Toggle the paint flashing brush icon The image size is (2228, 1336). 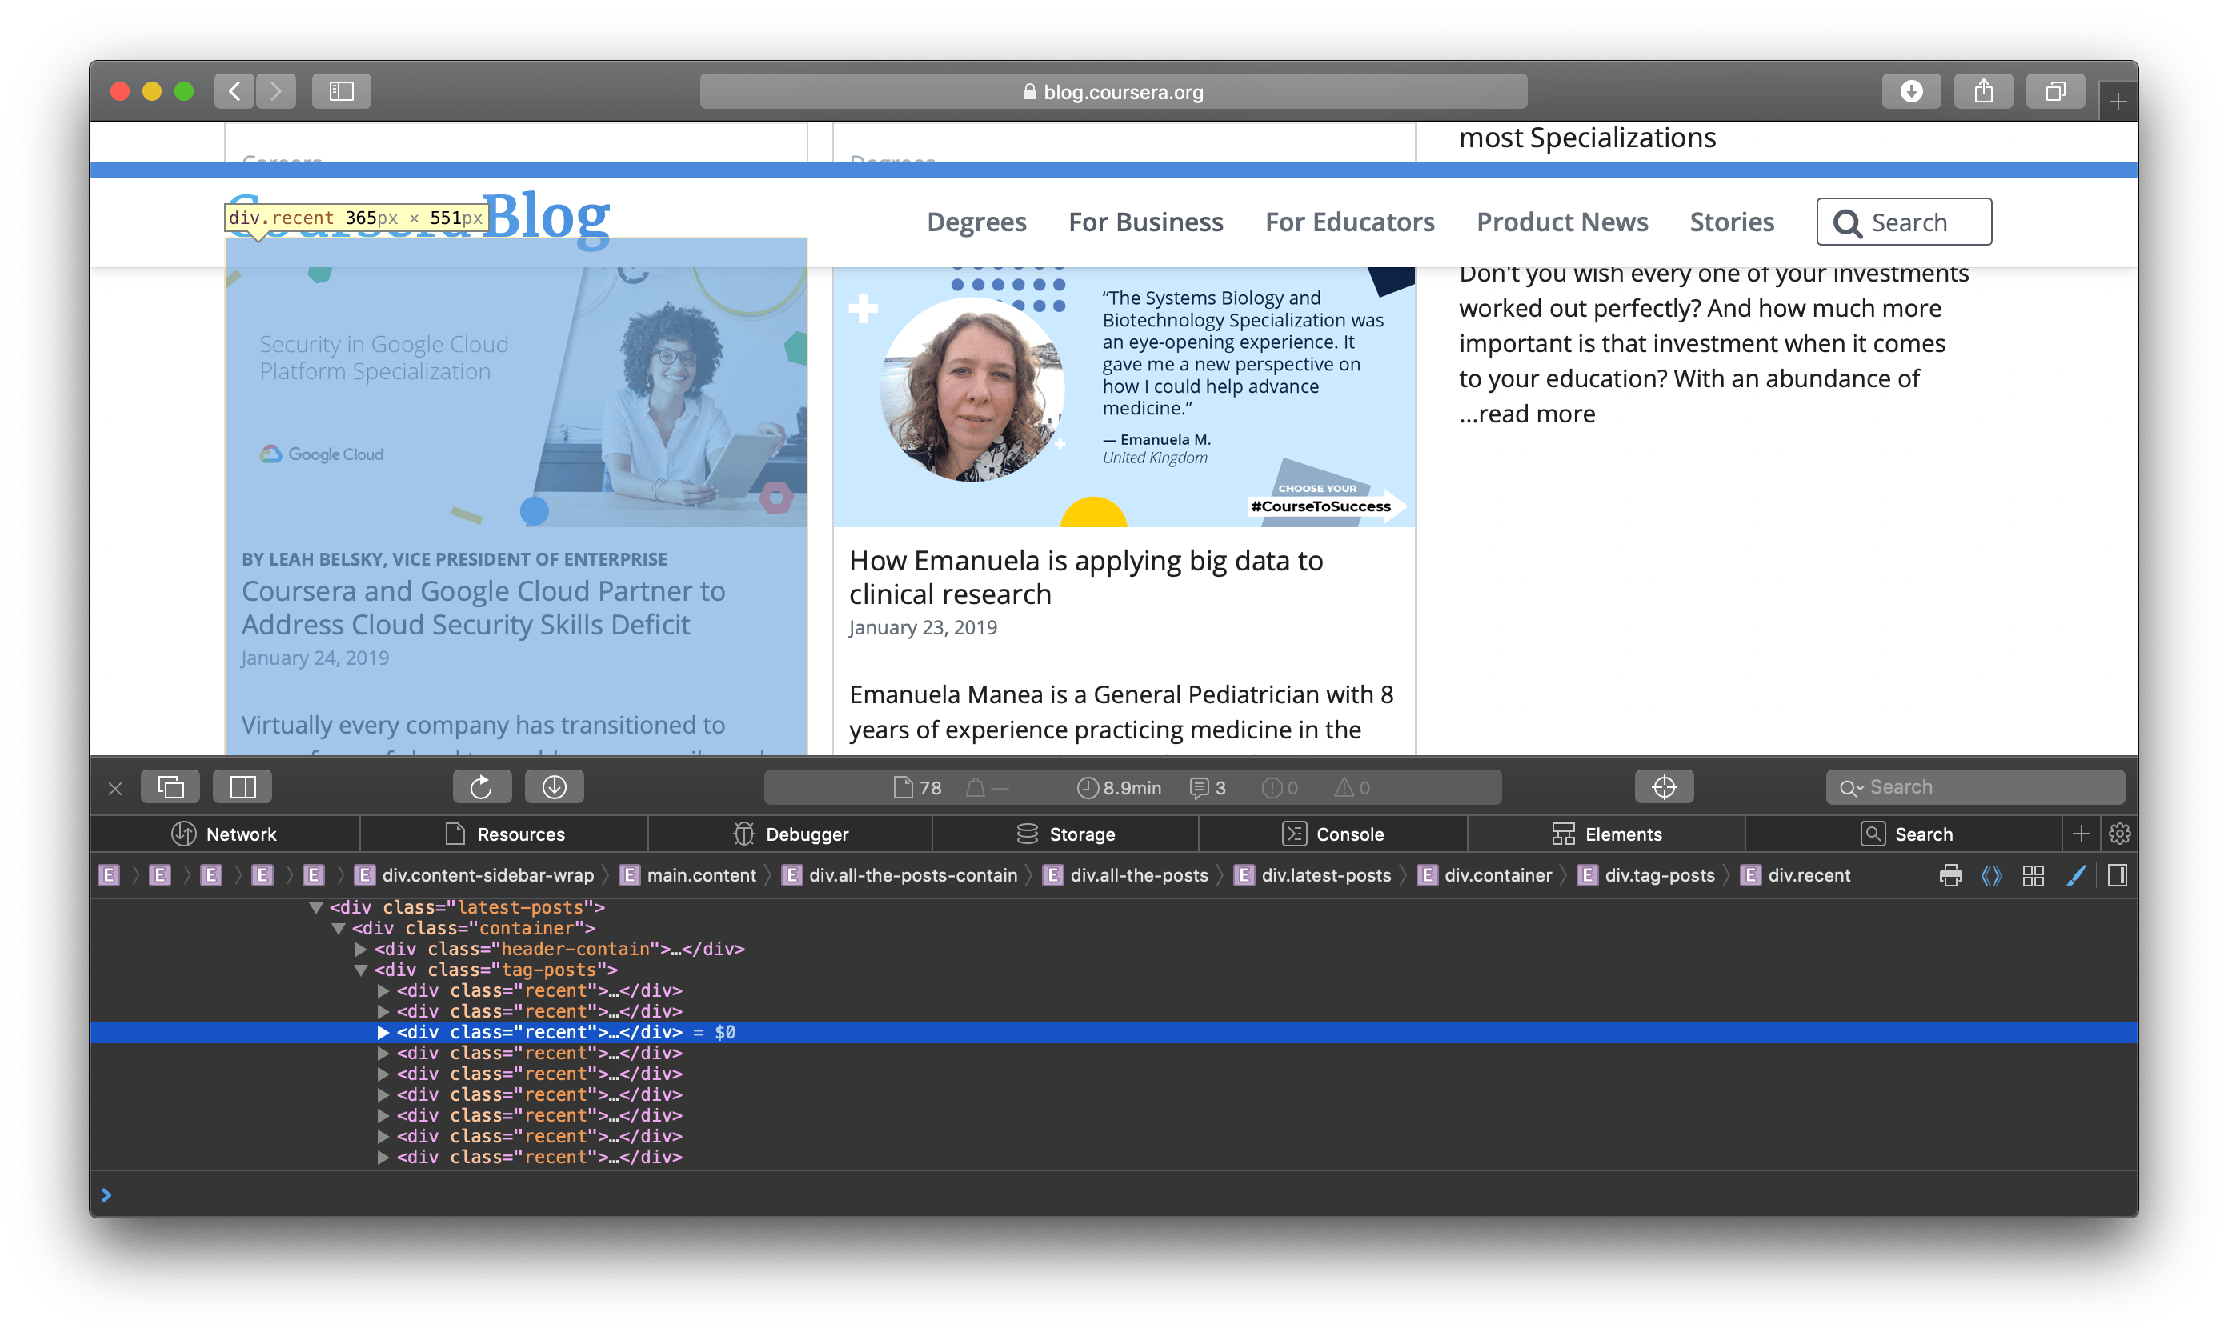click(2075, 875)
